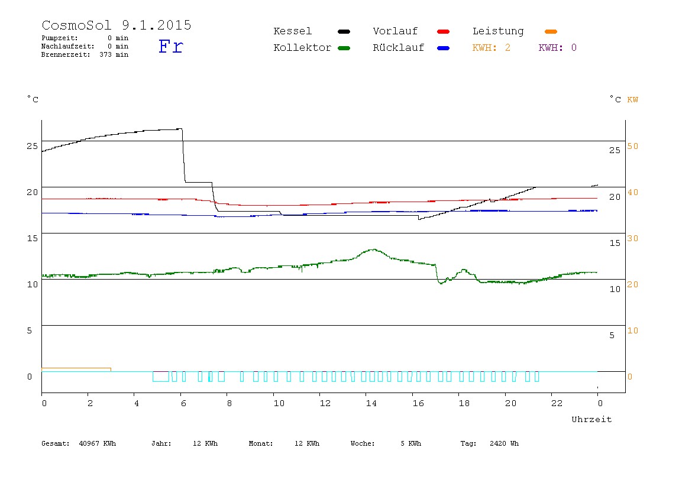Click the orange Leistung legend swatch
Viewport: 679px width, 480px height.
coord(551,31)
